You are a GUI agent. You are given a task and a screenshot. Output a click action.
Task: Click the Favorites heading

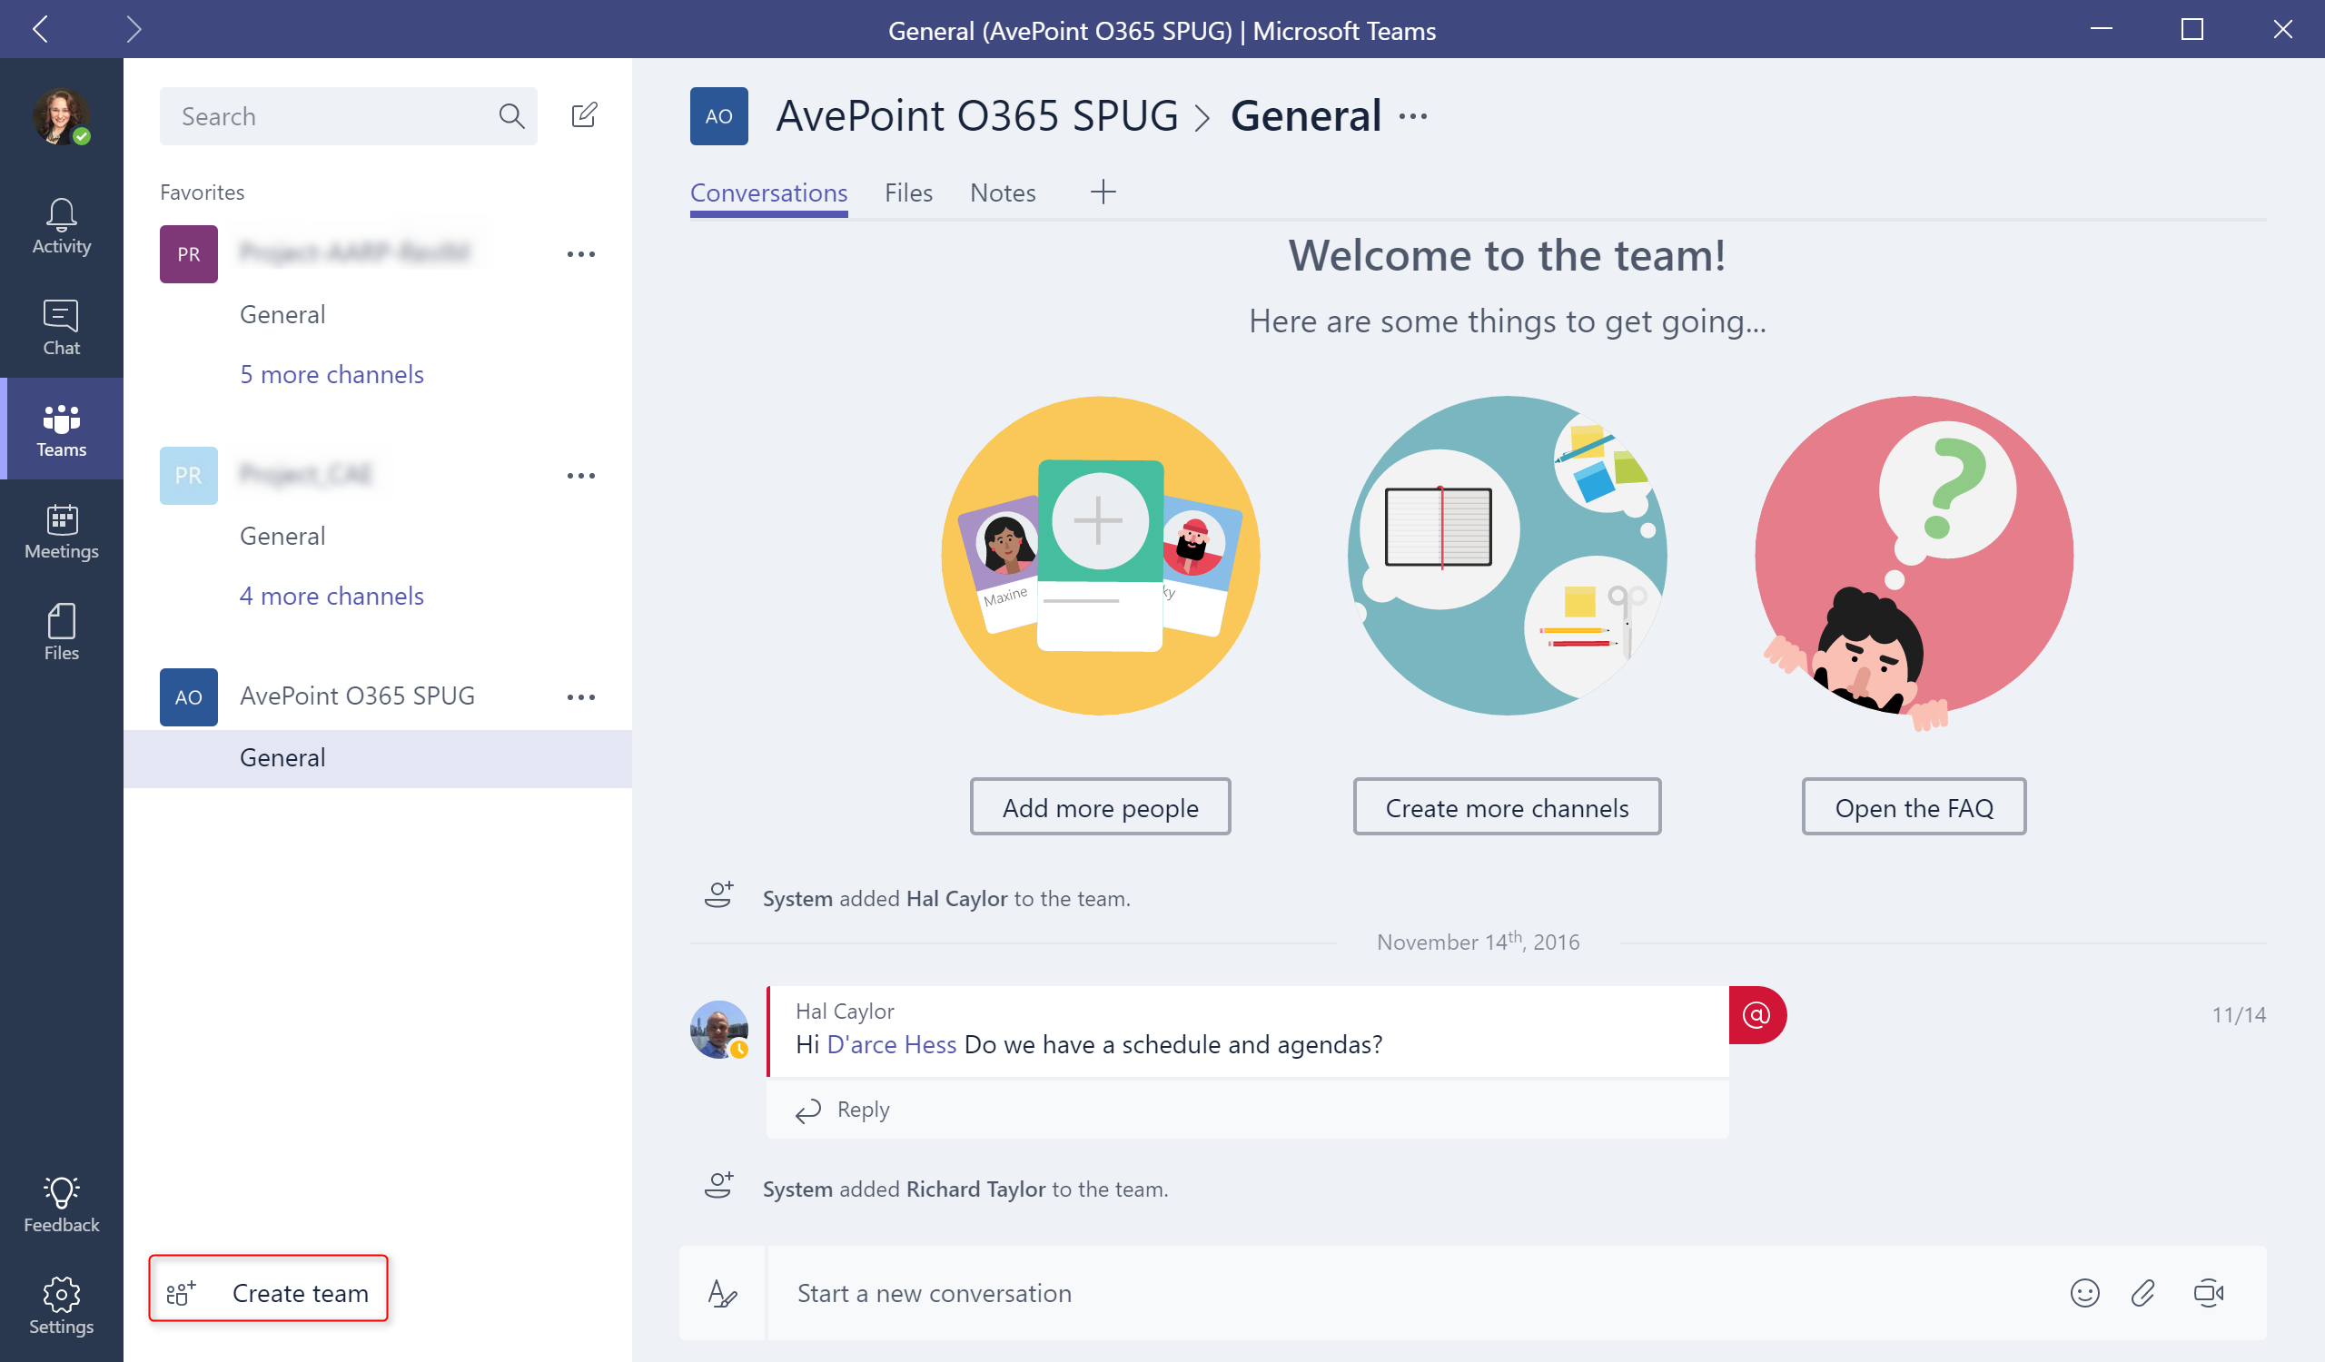(202, 192)
